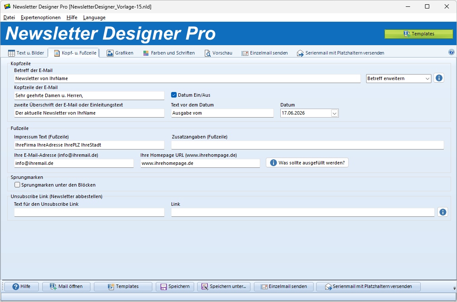Click the info icon in Was sollte ausgefüllt werden
This screenshot has width=457, height=302.
[273, 163]
